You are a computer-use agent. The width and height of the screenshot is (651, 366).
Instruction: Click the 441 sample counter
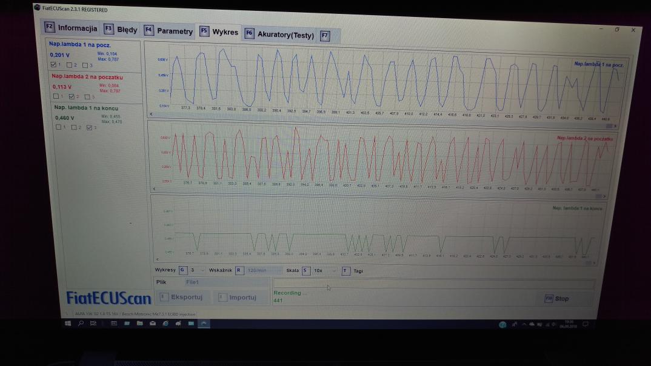point(278,301)
